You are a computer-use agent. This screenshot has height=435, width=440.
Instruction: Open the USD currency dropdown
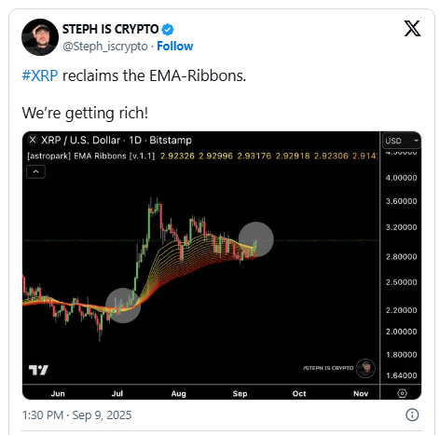pyautogui.click(x=401, y=141)
